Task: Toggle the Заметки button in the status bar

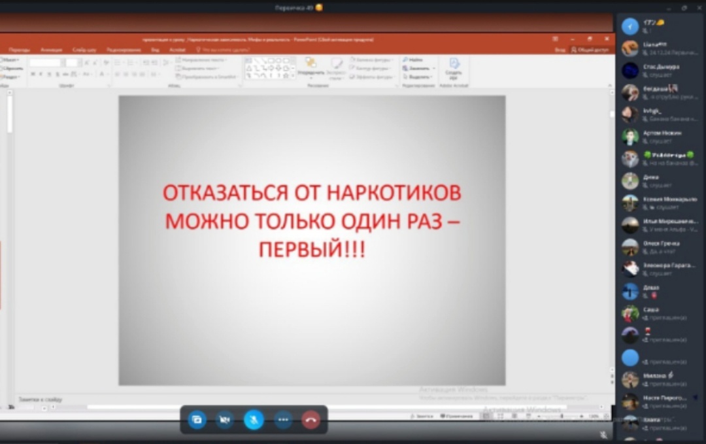Action: pyautogui.click(x=422, y=416)
